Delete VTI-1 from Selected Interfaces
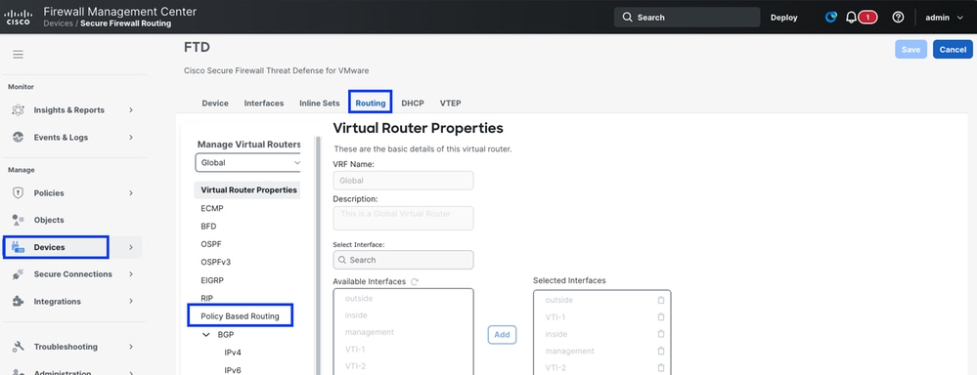The width and height of the screenshot is (977, 375). [x=661, y=317]
